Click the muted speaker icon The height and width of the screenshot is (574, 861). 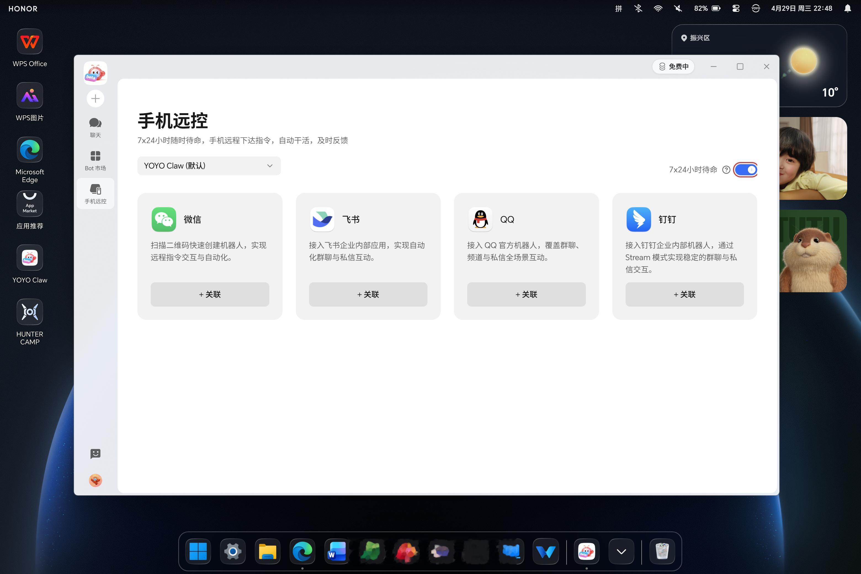point(678,9)
